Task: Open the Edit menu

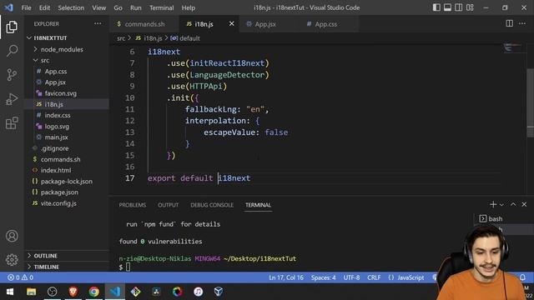Action: [44, 7]
